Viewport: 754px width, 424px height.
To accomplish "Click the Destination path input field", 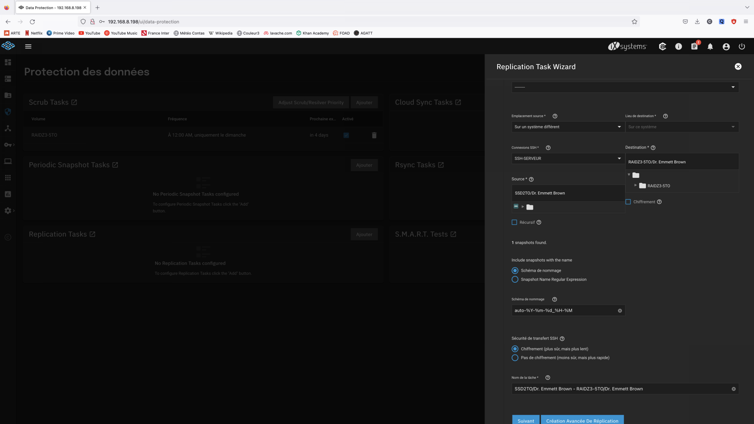I will point(682,162).
